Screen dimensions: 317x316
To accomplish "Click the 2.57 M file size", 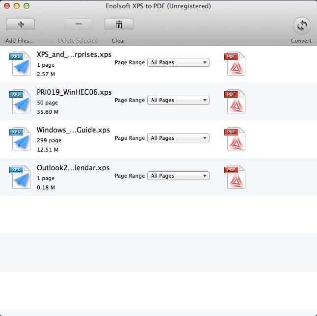I will (x=46, y=74).
